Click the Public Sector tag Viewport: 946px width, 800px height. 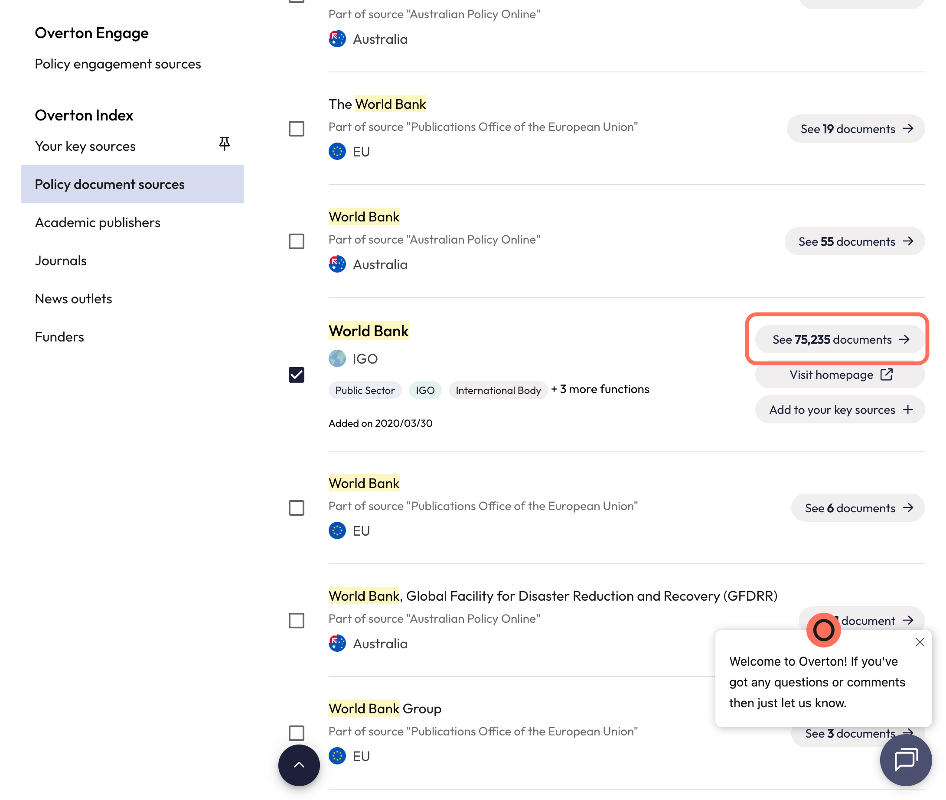[365, 390]
